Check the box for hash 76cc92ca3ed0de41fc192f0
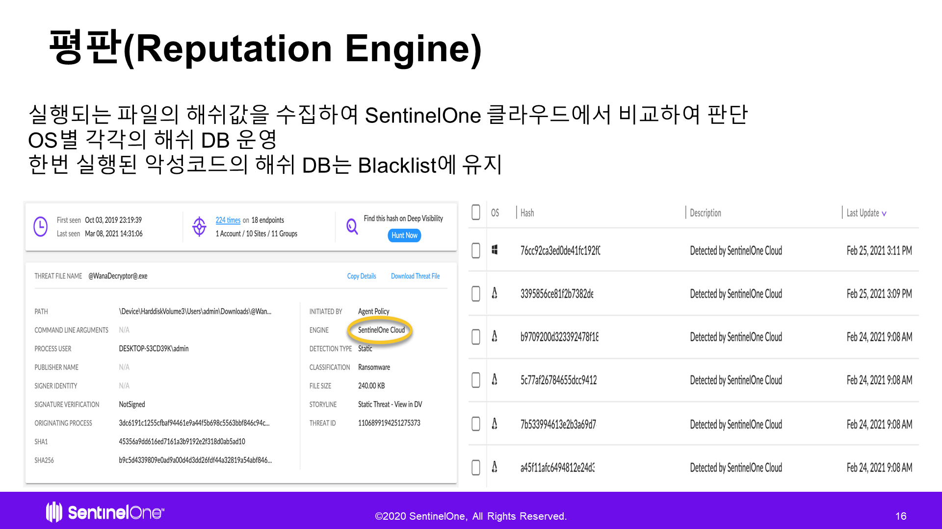This screenshot has width=942, height=529. (475, 250)
